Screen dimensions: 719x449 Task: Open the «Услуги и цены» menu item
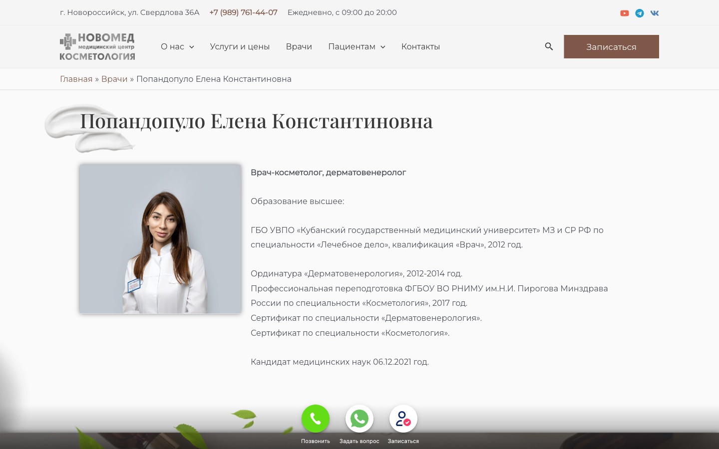[x=240, y=46]
